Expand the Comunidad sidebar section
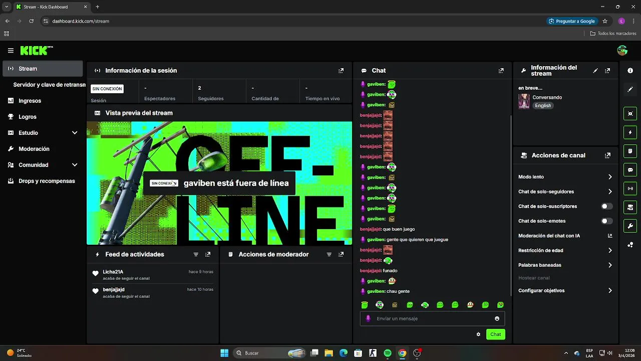Image resolution: width=641 pixels, height=361 pixels. pyautogui.click(x=75, y=165)
